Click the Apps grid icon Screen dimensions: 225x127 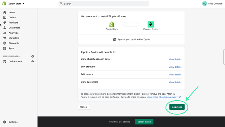5,48
